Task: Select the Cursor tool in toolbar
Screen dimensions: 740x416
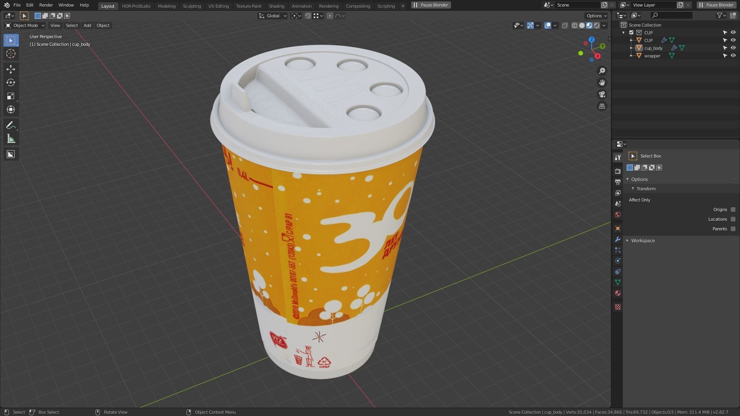Action: 10,54
